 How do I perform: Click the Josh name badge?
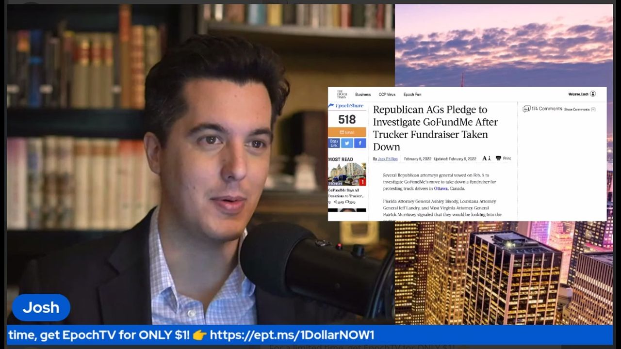pos(41,307)
